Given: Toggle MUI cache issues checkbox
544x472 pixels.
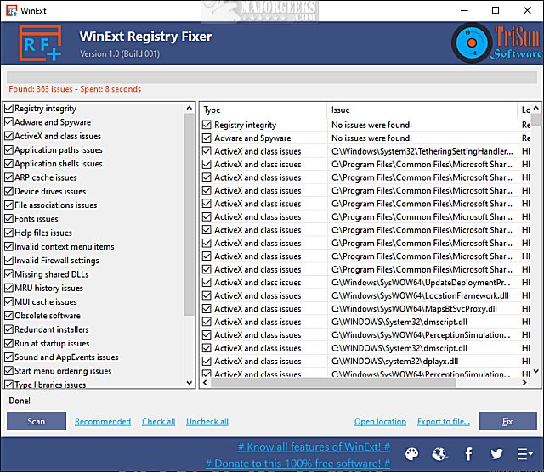Looking at the screenshot, I should pyautogui.click(x=8, y=302).
